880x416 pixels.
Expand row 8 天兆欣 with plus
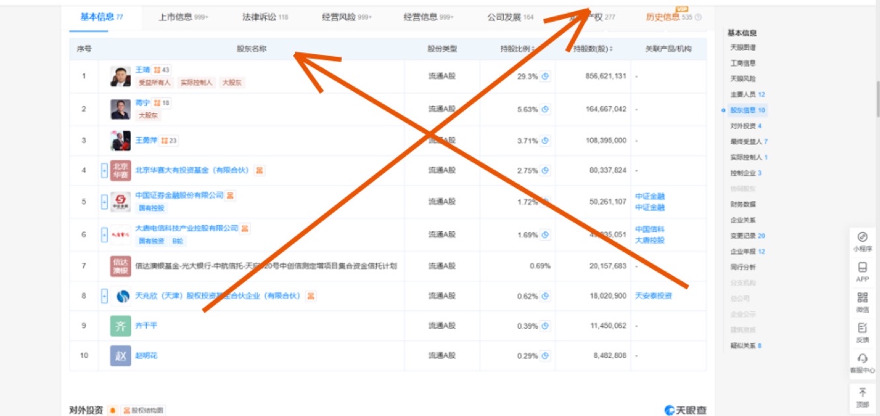click(104, 296)
